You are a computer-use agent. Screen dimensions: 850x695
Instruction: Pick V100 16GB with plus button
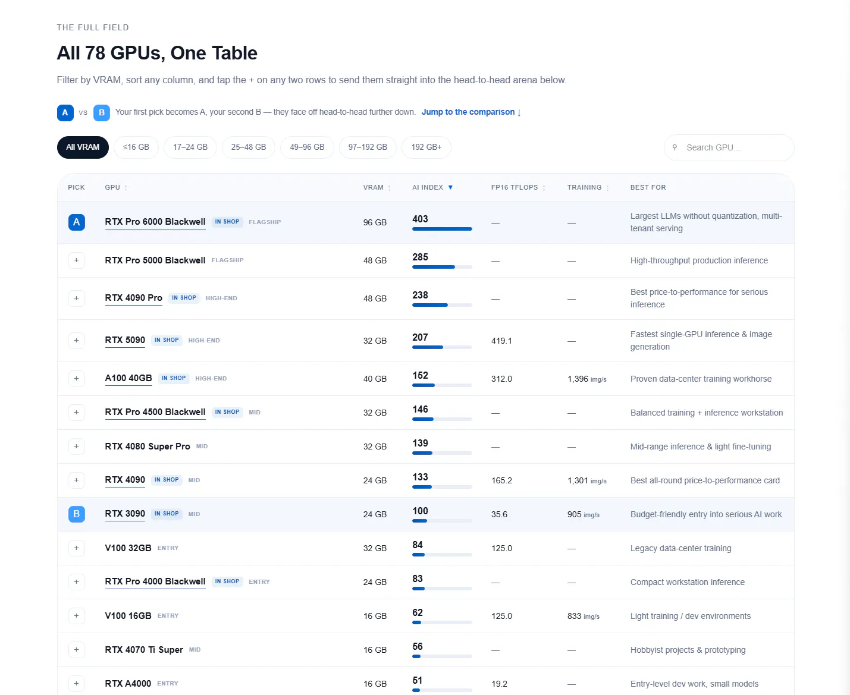(x=76, y=616)
